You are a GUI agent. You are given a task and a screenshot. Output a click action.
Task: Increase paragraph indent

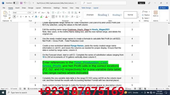pos(72,13)
